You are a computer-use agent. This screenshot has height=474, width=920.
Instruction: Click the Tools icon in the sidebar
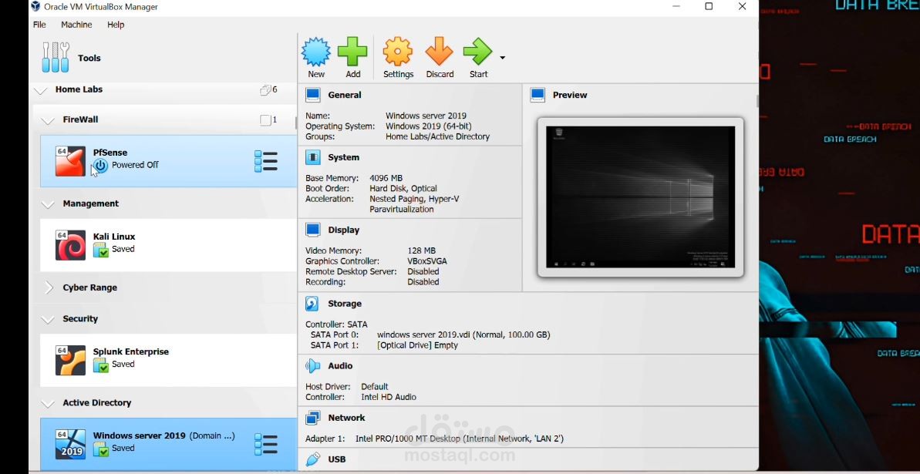coord(55,57)
